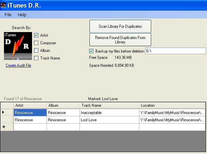Sort by the Album column header
Viewport: 207px width, 154px height.
63,105
